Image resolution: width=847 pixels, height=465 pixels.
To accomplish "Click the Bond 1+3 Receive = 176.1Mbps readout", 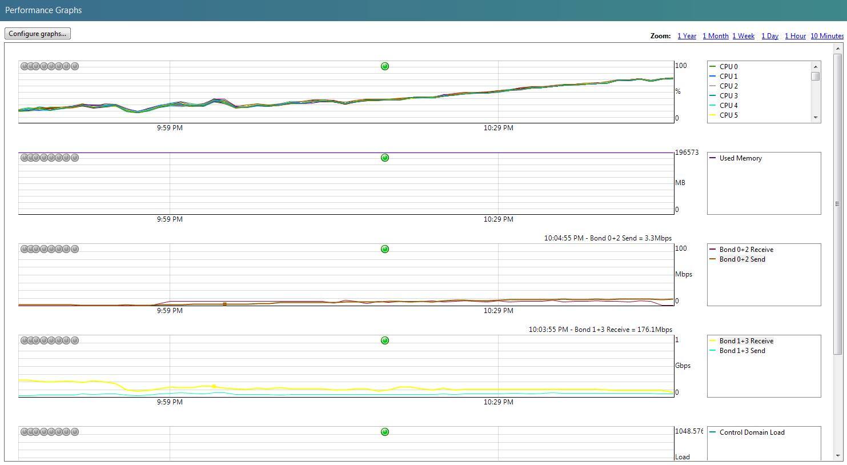I will coord(600,330).
